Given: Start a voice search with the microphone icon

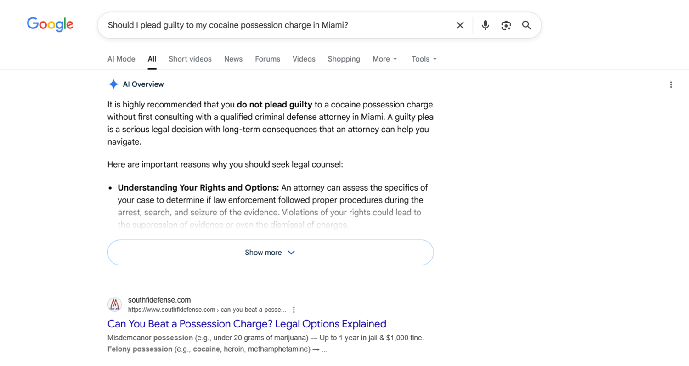Looking at the screenshot, I should (x=485, y=25).
